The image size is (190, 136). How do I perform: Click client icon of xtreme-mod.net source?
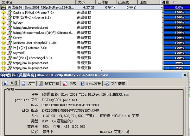tap(9, 33)
